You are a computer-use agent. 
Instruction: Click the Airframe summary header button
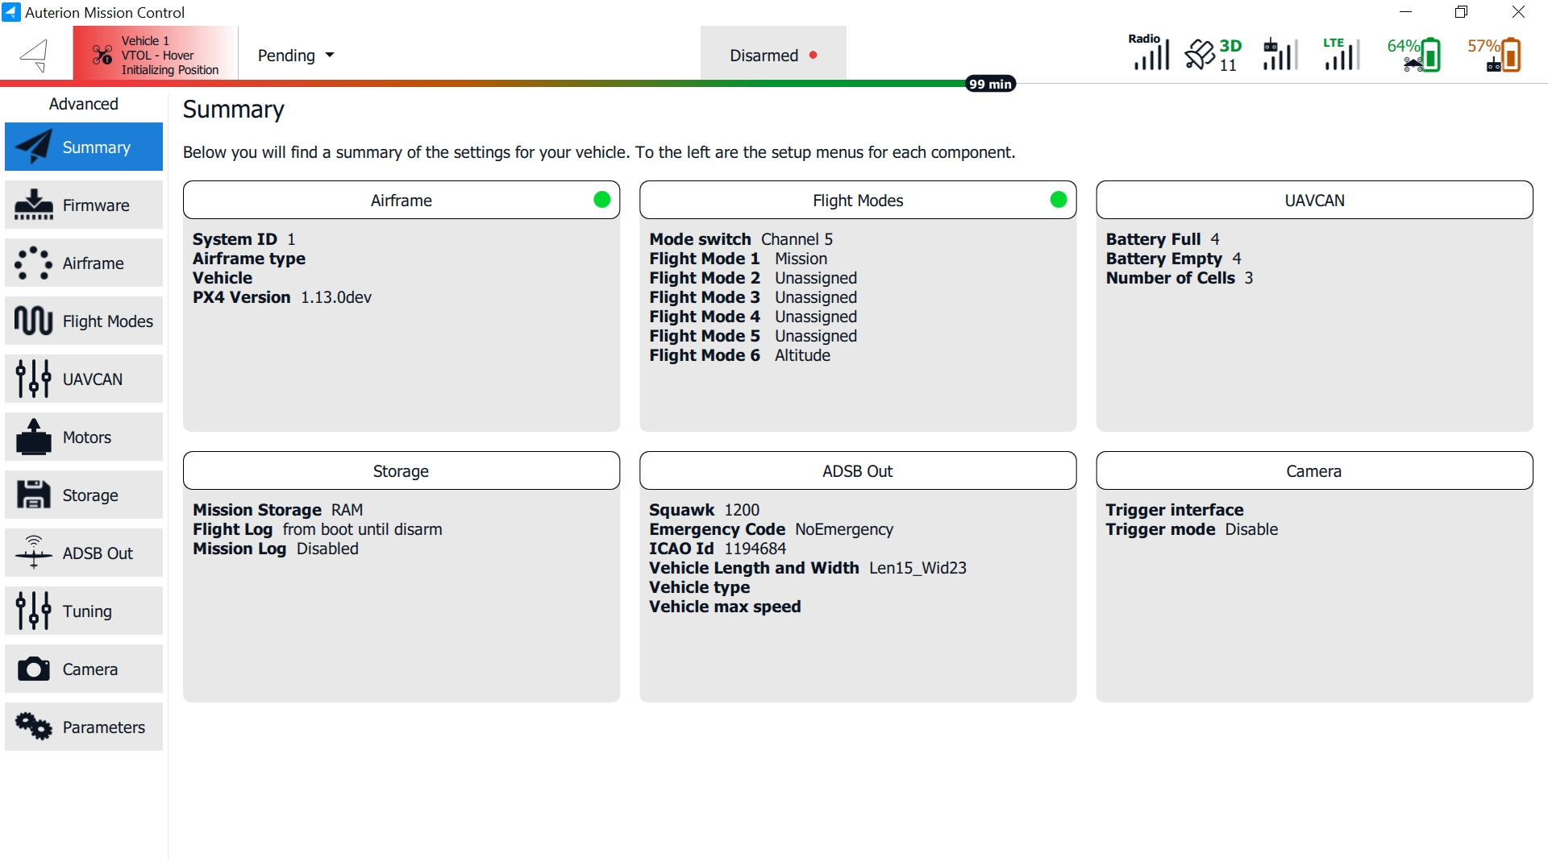click(401, 201)
